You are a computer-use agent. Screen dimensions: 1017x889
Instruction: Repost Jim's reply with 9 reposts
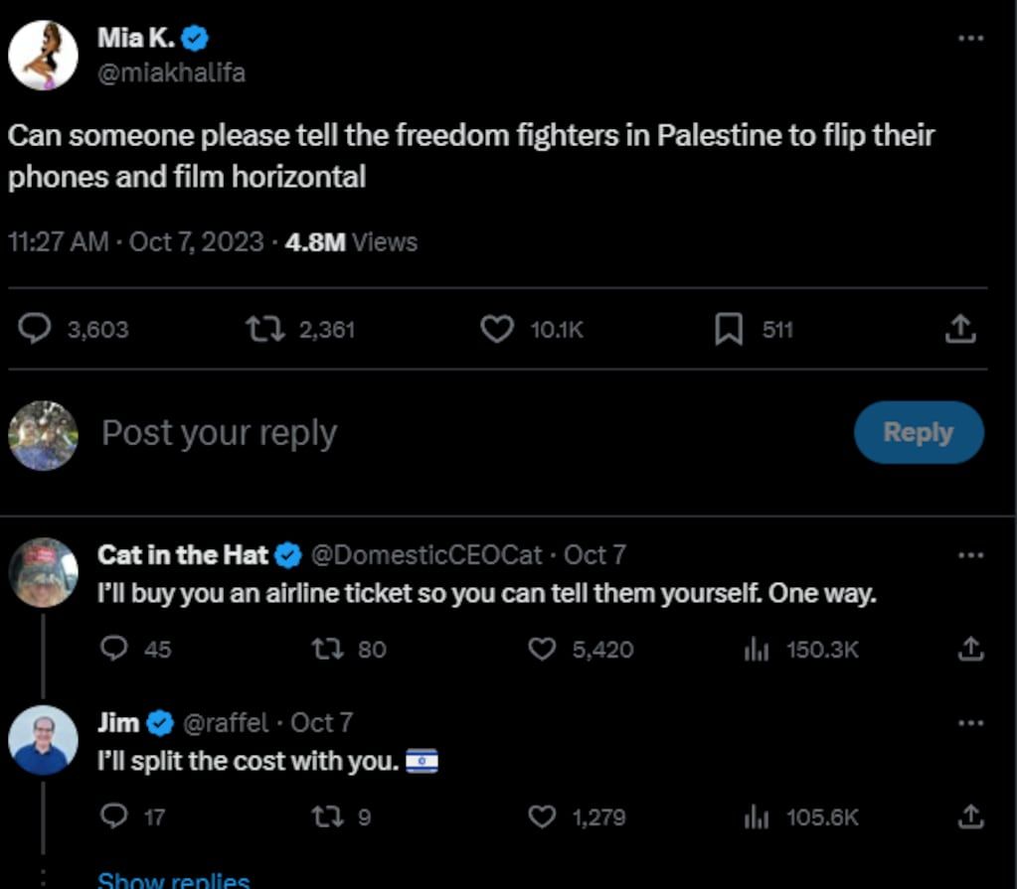coord(324,817)
